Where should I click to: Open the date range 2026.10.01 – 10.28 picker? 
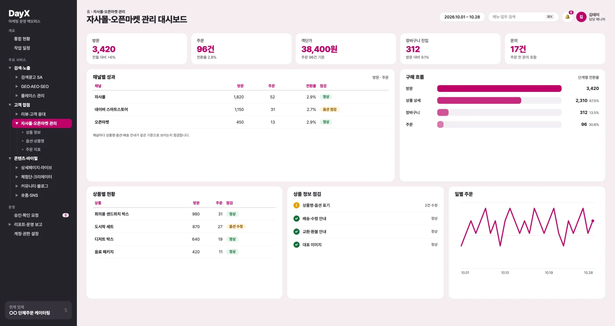tap(462, 17)
